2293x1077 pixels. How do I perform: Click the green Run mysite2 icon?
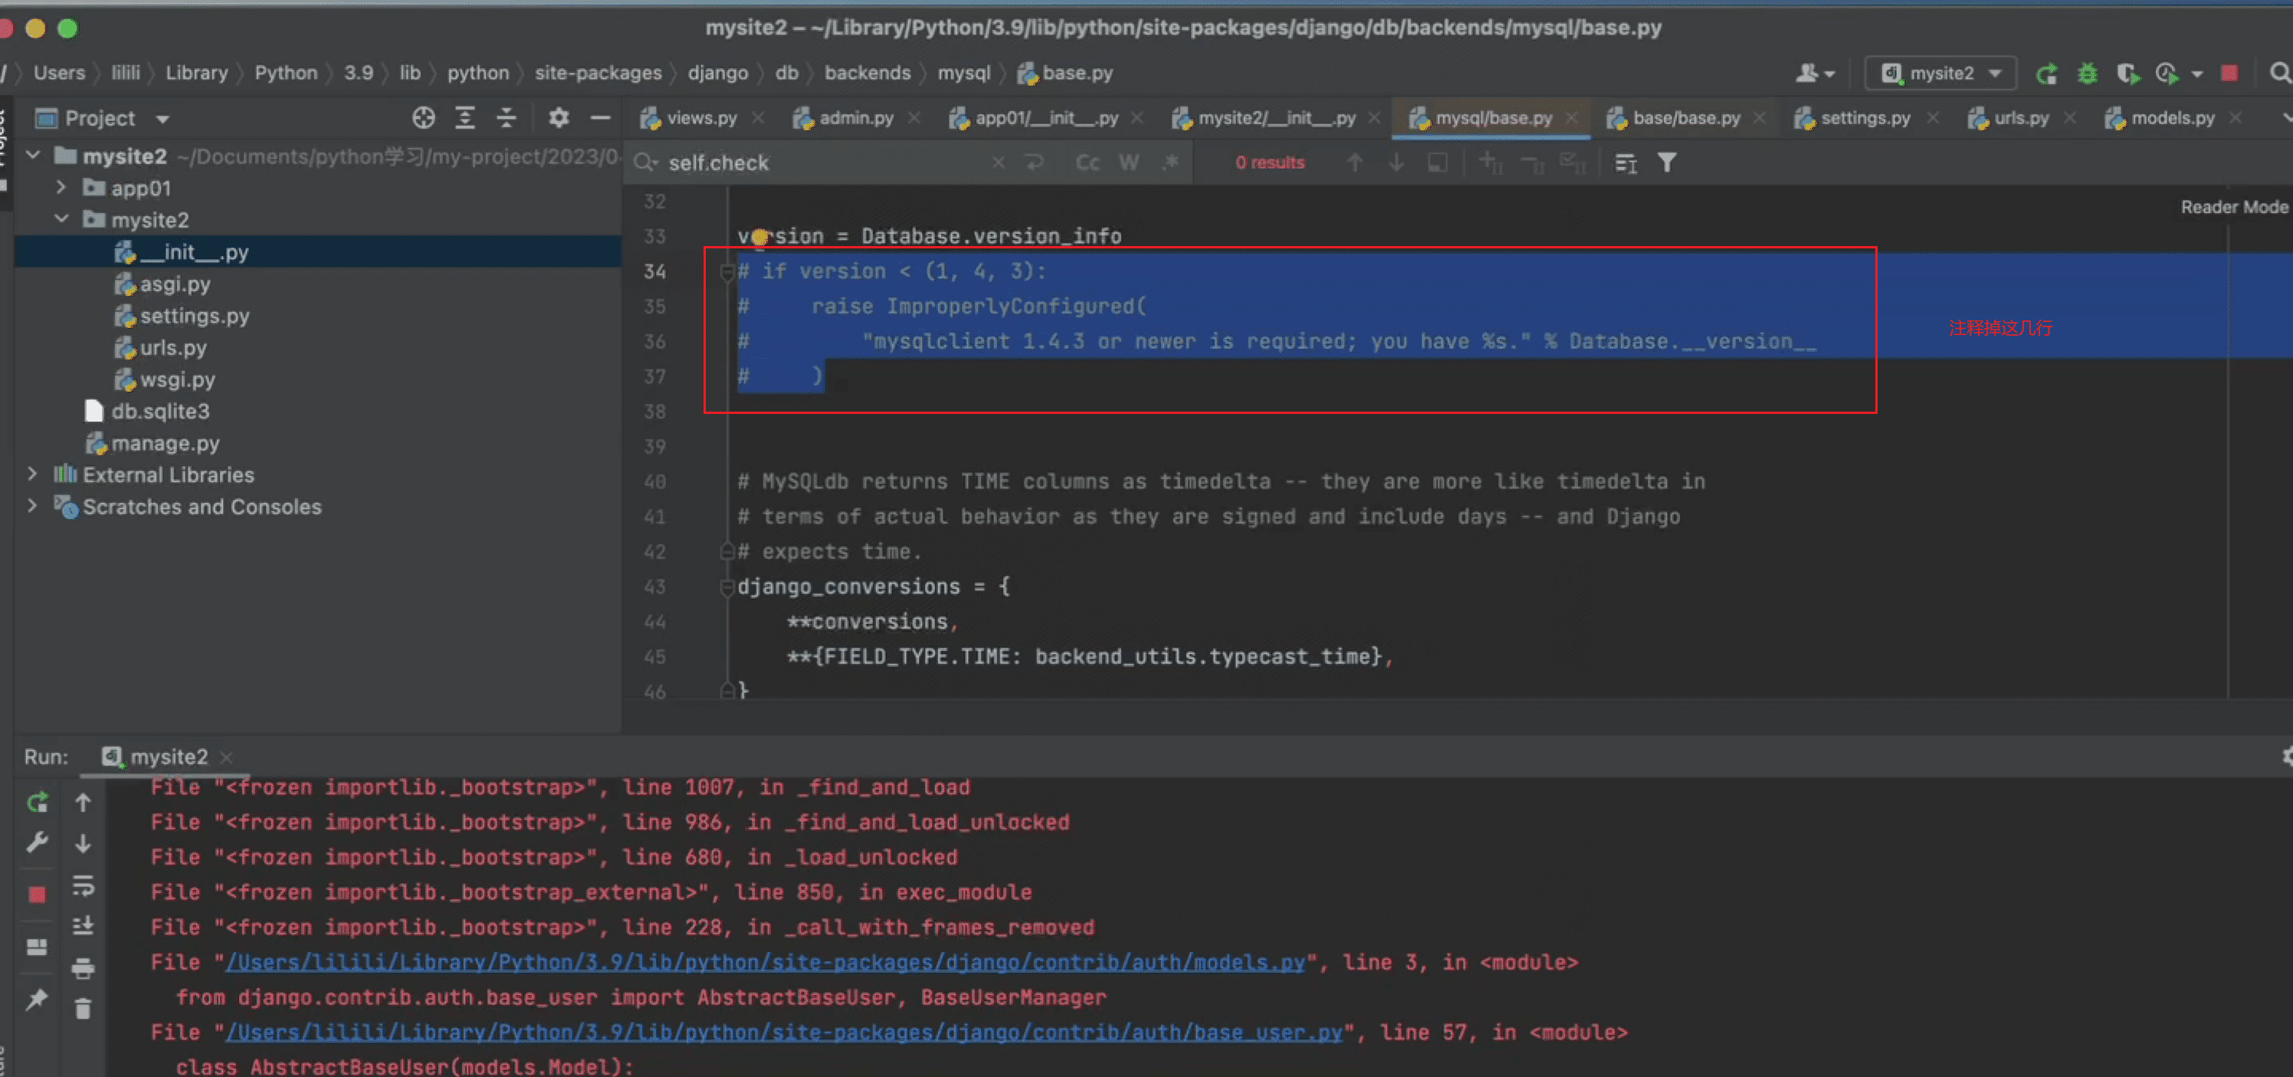(2046, 73)
